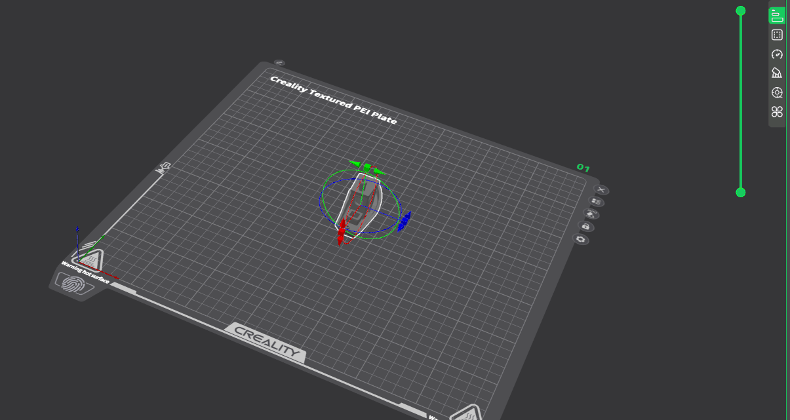Open the calibration target icon in the sidebar

(x=776, y=92)
